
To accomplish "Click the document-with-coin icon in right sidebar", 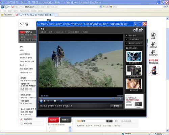I will (x=153, y=45).
